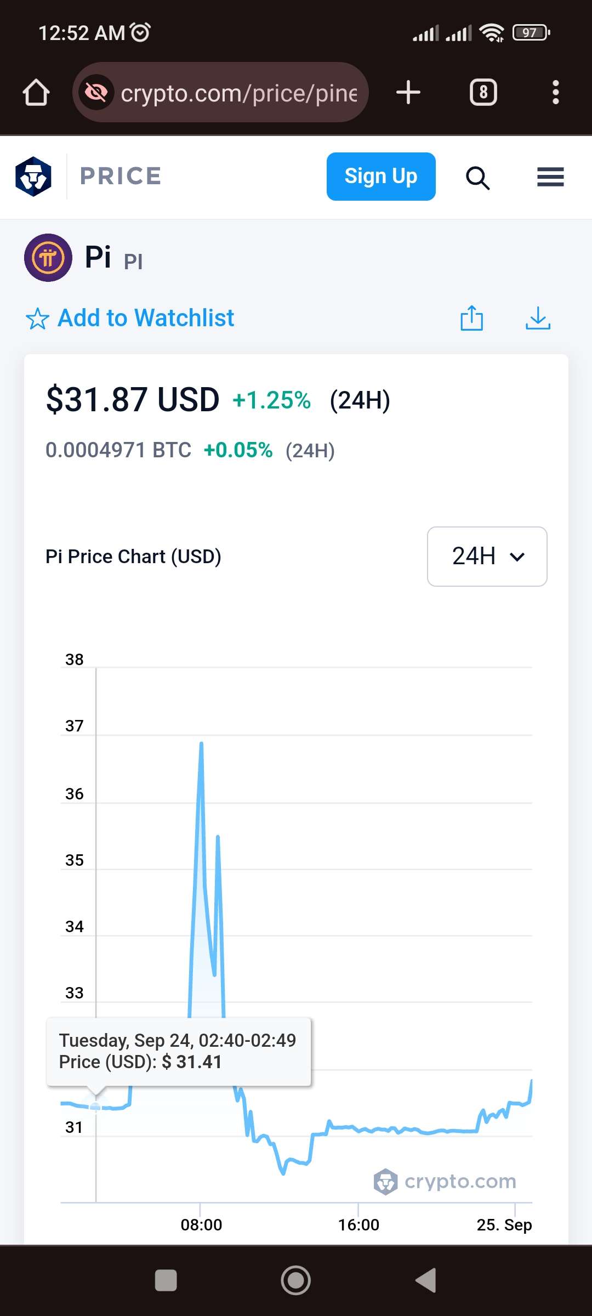The image size is (592, 1316).
Task: Tap the Pi coin logo
Action: point(48,258)
